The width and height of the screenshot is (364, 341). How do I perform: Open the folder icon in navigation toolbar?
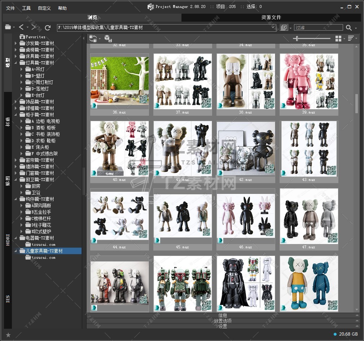[8, 27]
